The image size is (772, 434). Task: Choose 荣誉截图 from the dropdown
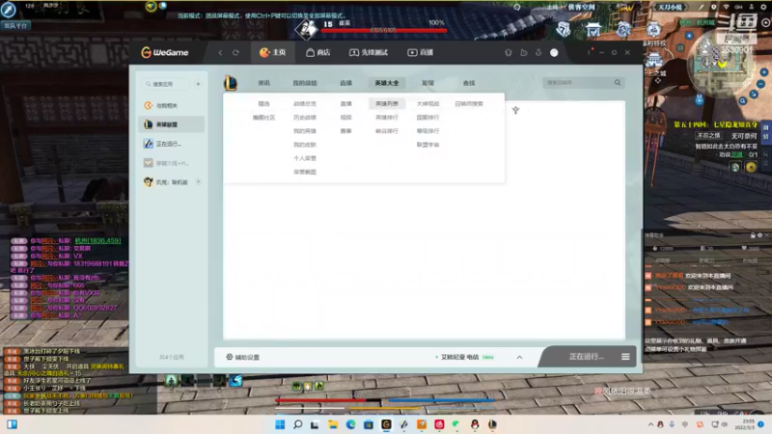point(305,173)
